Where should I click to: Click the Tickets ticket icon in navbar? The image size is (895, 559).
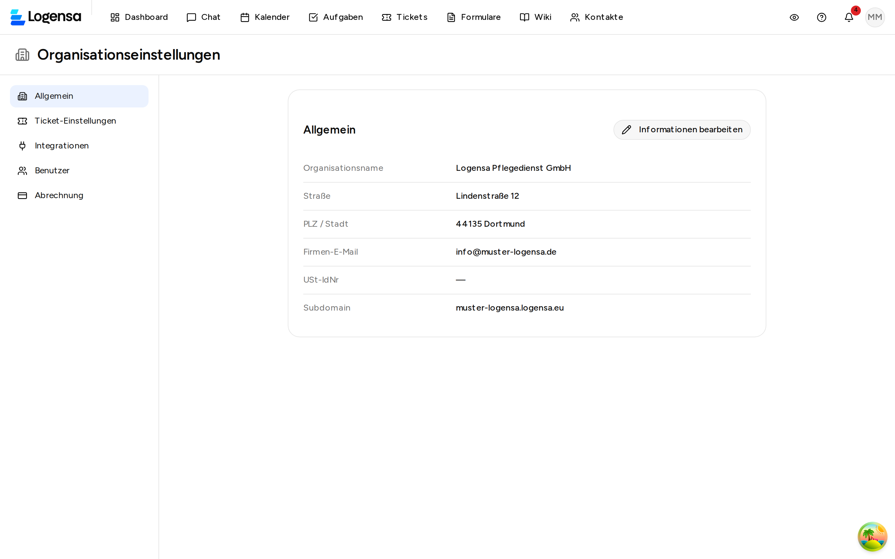pyautogui.click(x=387, y=17)
